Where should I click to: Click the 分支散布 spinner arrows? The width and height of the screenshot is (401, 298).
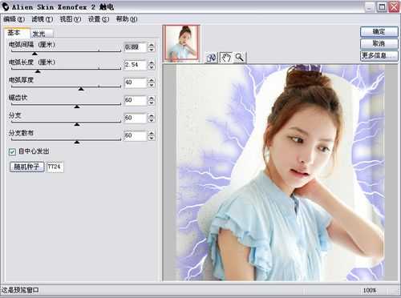(x=152, y=135)
